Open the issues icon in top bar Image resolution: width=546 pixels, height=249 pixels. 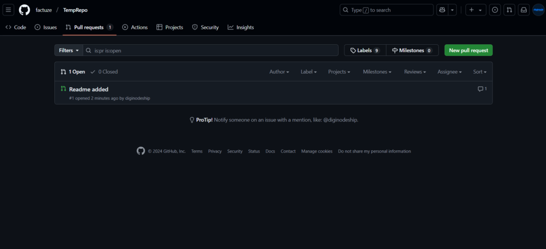pyautogui.click(x=495, y=10)
